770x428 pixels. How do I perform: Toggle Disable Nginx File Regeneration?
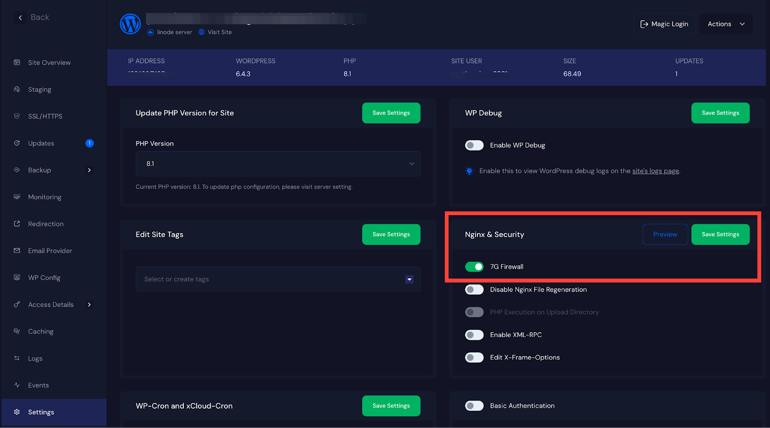[474, 289]
